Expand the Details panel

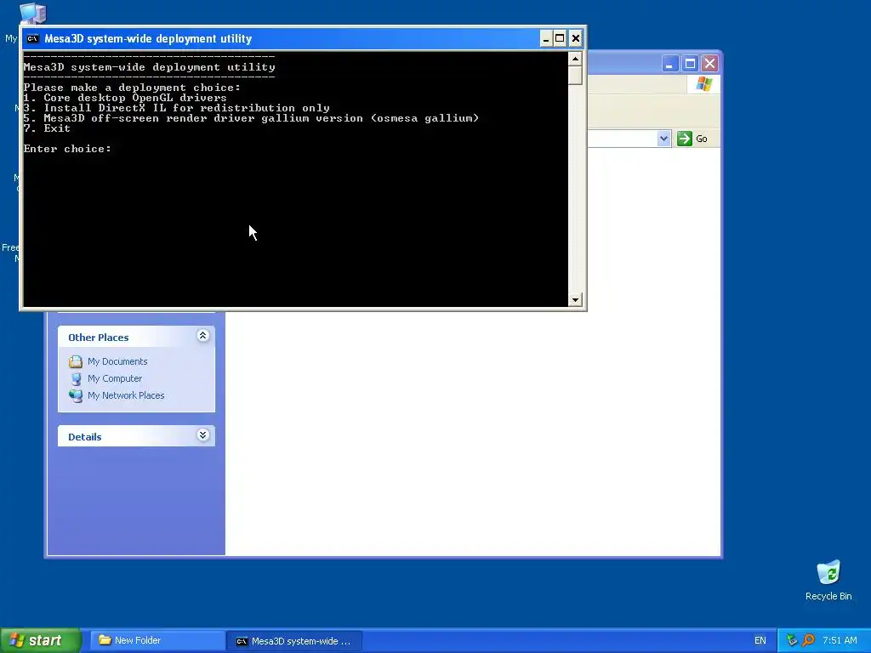202,434
